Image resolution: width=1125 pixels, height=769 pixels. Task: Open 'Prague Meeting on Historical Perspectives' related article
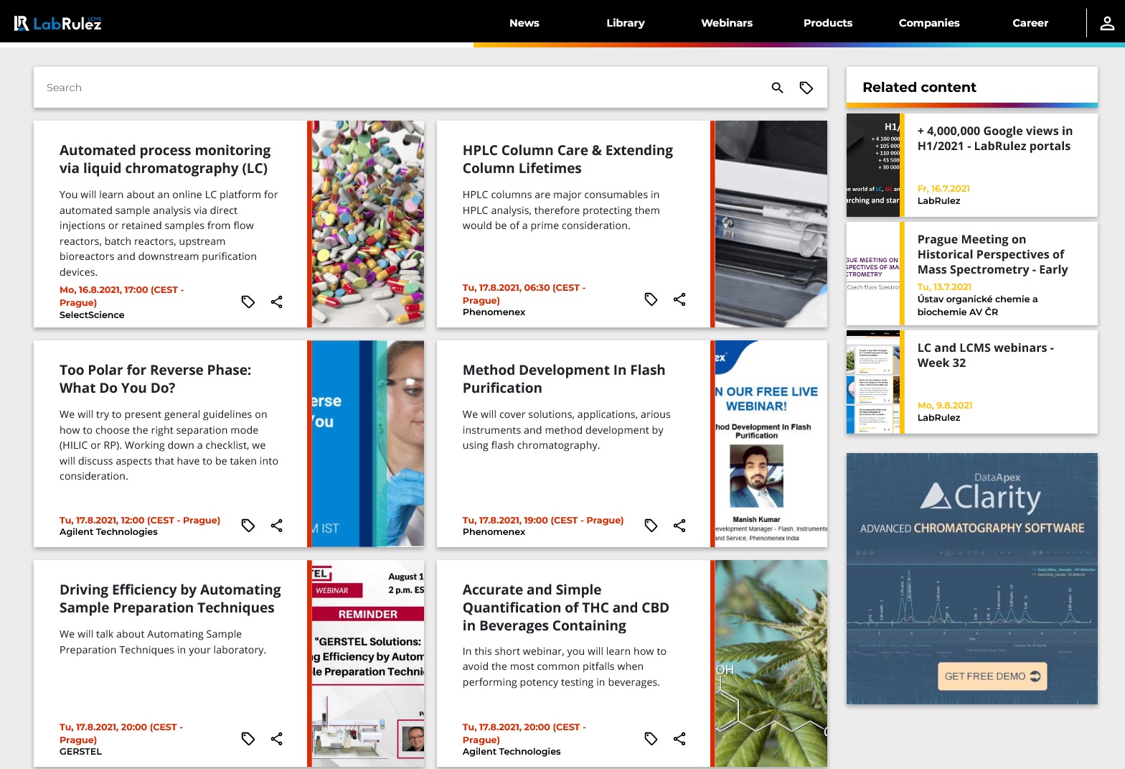(x=993, y=254)
